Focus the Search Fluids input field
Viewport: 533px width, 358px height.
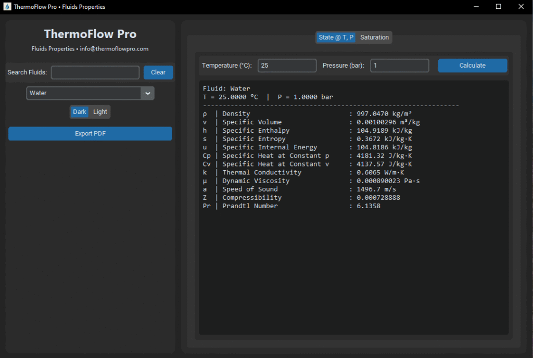[95, 72]
